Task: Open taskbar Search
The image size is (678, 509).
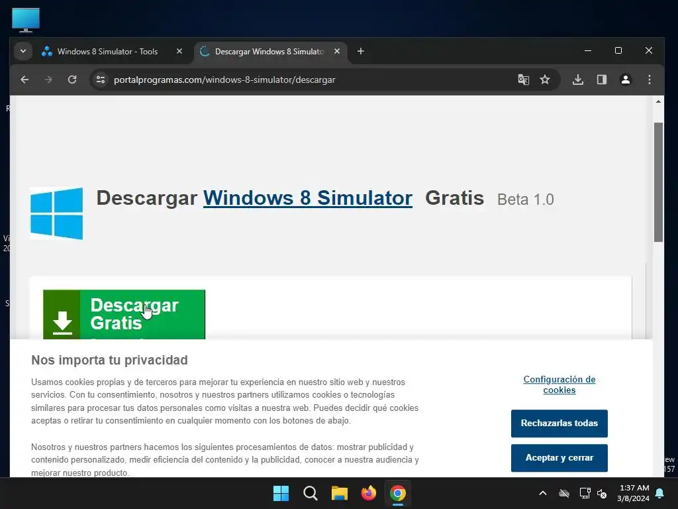Action: pyautogui.click(x=310, y=493)
